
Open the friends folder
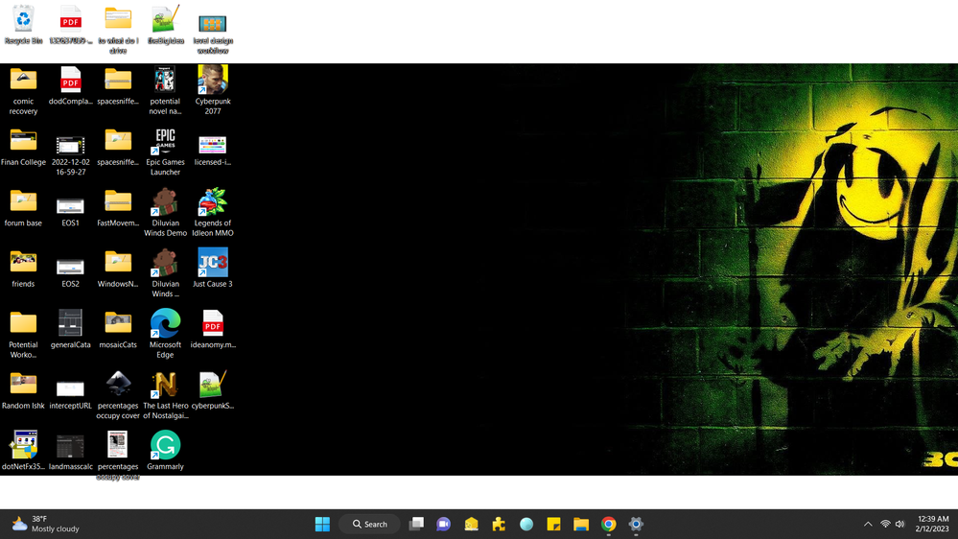[x=23, y=269]
